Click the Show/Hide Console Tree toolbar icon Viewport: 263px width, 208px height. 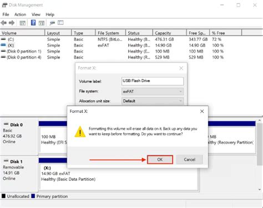click(x=23, y=23)
